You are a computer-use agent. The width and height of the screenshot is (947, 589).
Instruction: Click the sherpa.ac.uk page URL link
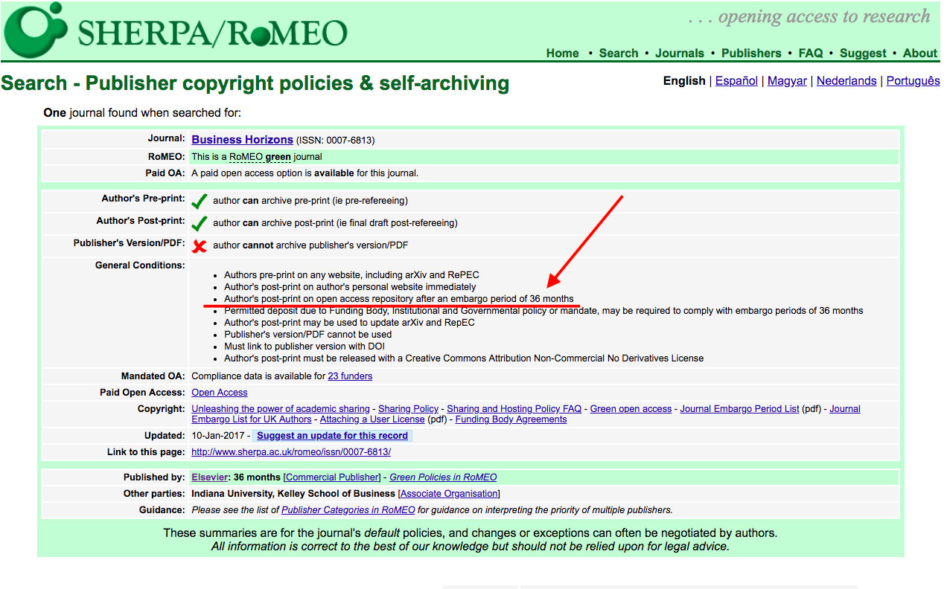pyautogui.click(x=290, y=452)
